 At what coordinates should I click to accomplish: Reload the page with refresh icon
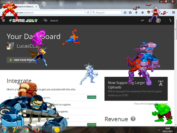88,13
